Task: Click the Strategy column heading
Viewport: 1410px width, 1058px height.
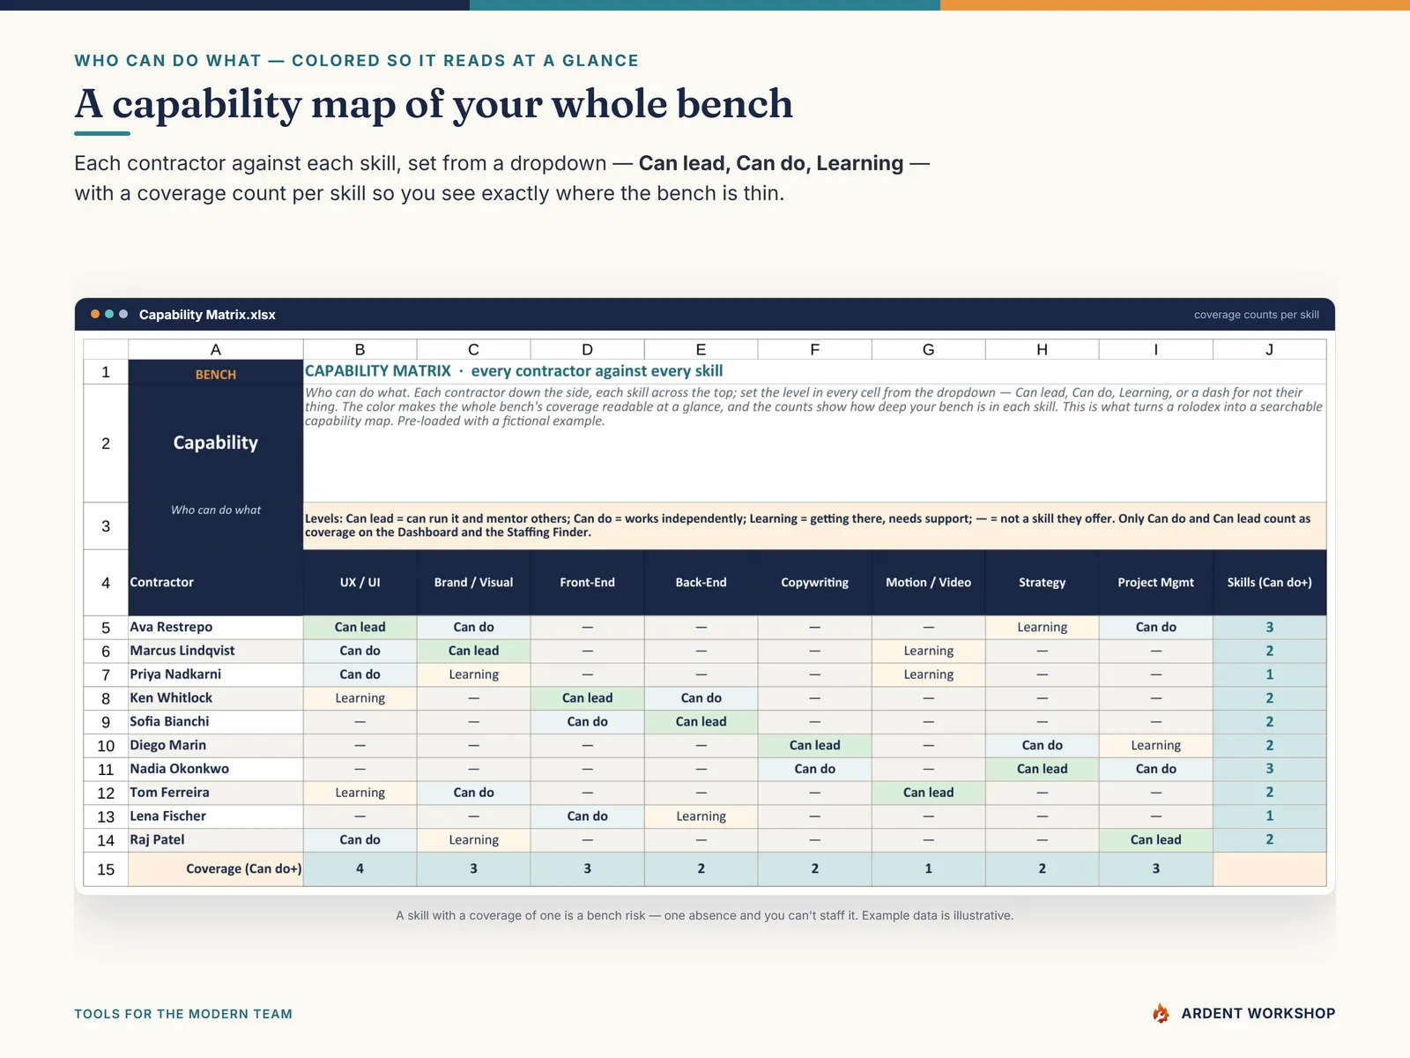Action: tap(1043, 583)
